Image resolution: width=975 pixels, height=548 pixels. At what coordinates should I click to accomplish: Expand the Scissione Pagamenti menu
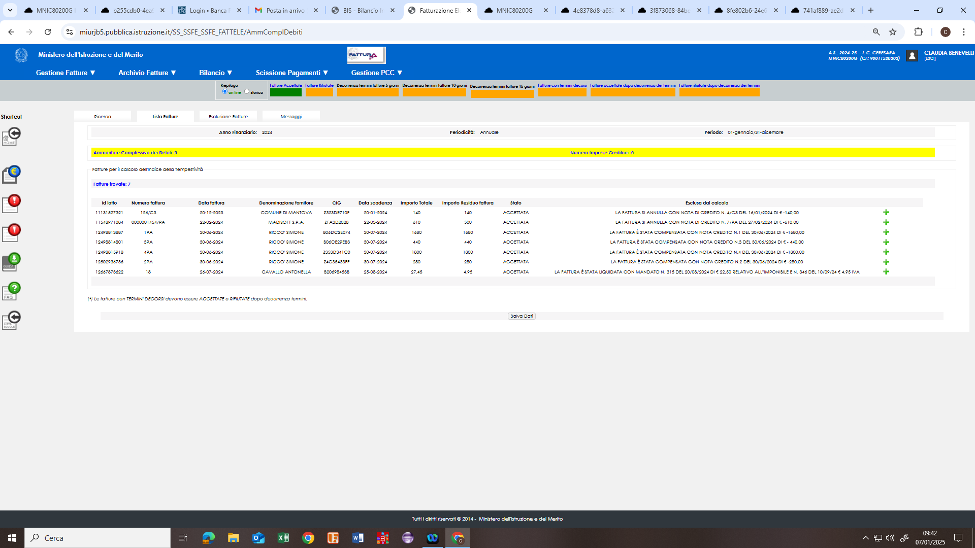[x=291, y=73]
